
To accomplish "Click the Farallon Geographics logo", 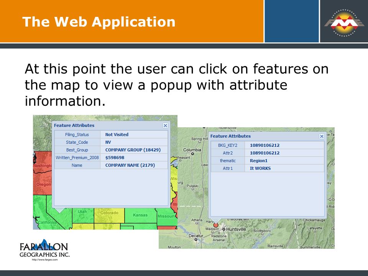I will point(44,249).
